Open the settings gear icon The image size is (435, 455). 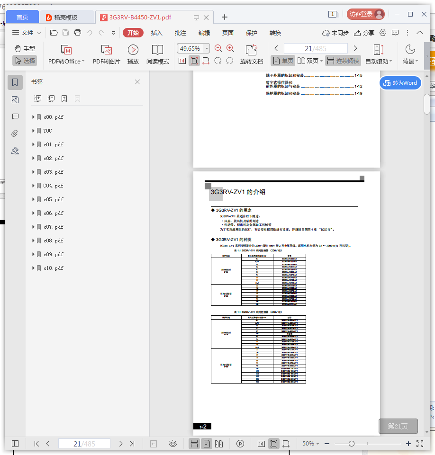click(x=383, y=33)
